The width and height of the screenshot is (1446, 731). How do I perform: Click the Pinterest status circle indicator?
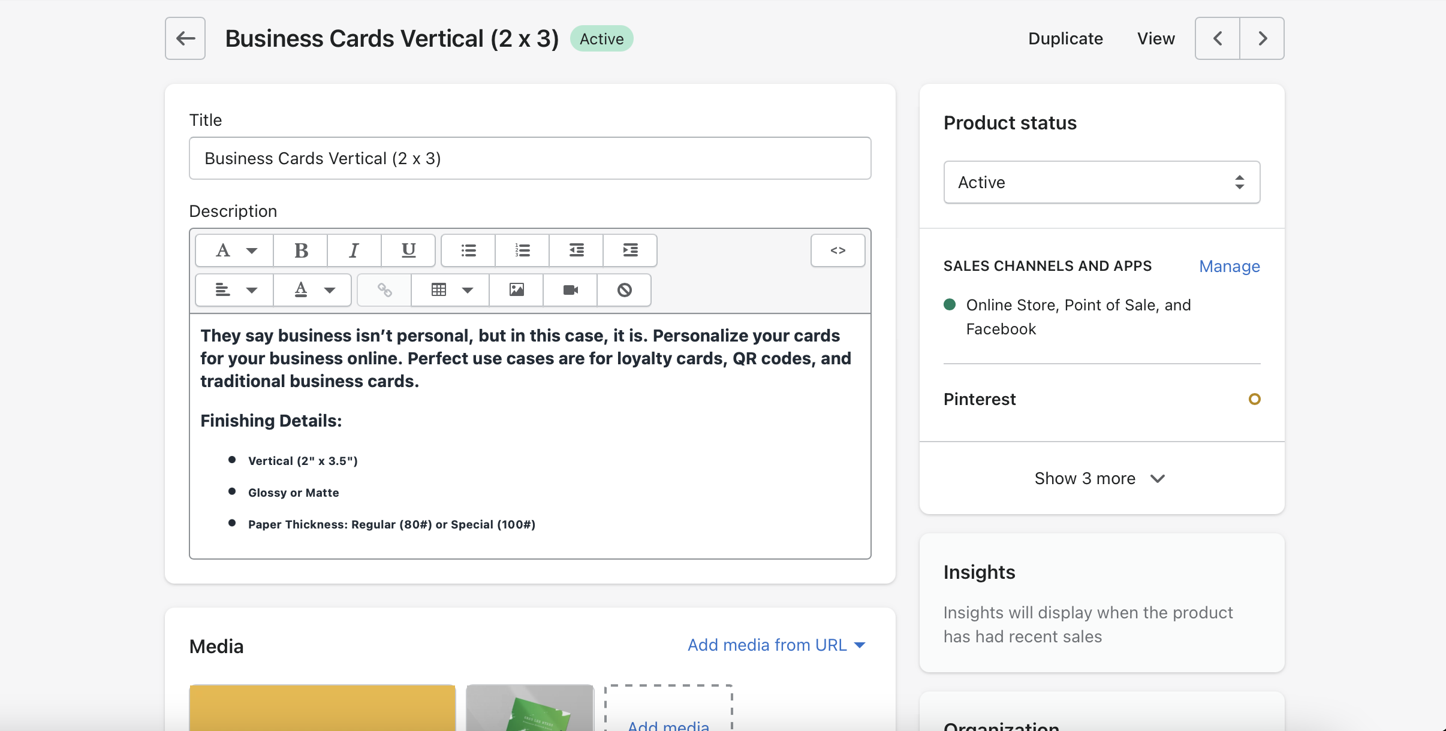1254,399
